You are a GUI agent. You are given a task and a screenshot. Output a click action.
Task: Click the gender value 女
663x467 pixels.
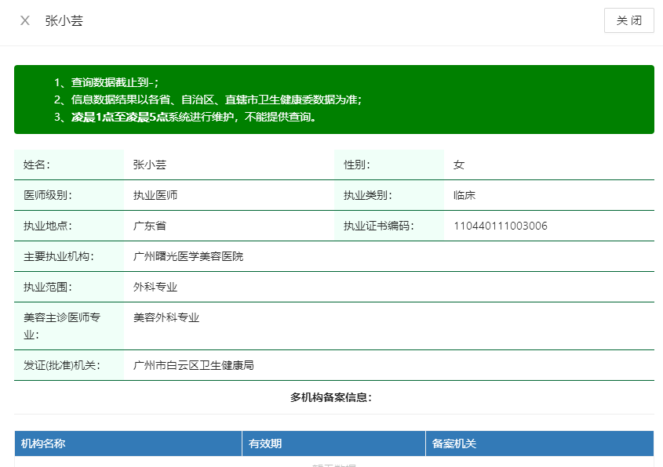point(459,165)
